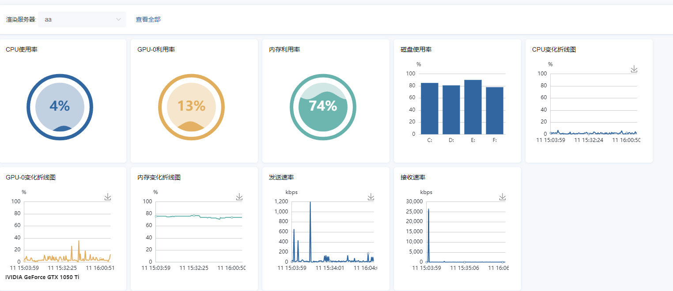673x291 pixels.
Task: Click the NVIDIA GeForce GTX 1050 Ti label
Action: pyautogui.click(x=42, y=277)
